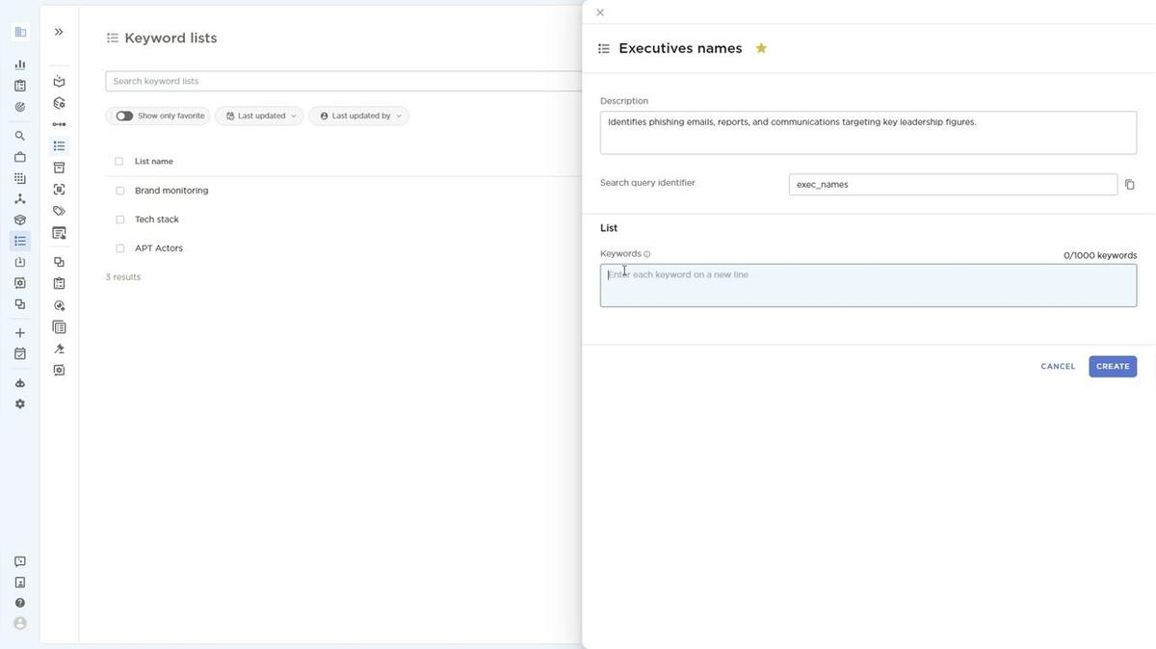Click the Keywords info tooltip icon
This screenshot has width=1156, height=649.
point(647,254)
